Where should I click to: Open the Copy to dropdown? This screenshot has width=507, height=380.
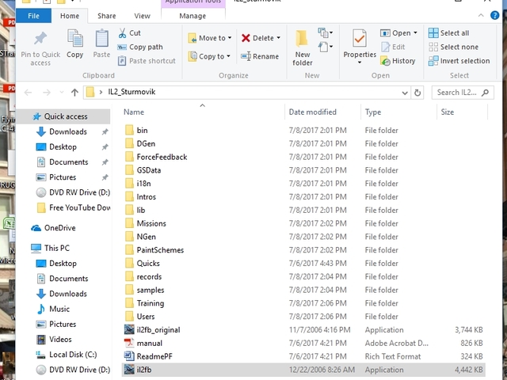209,56
